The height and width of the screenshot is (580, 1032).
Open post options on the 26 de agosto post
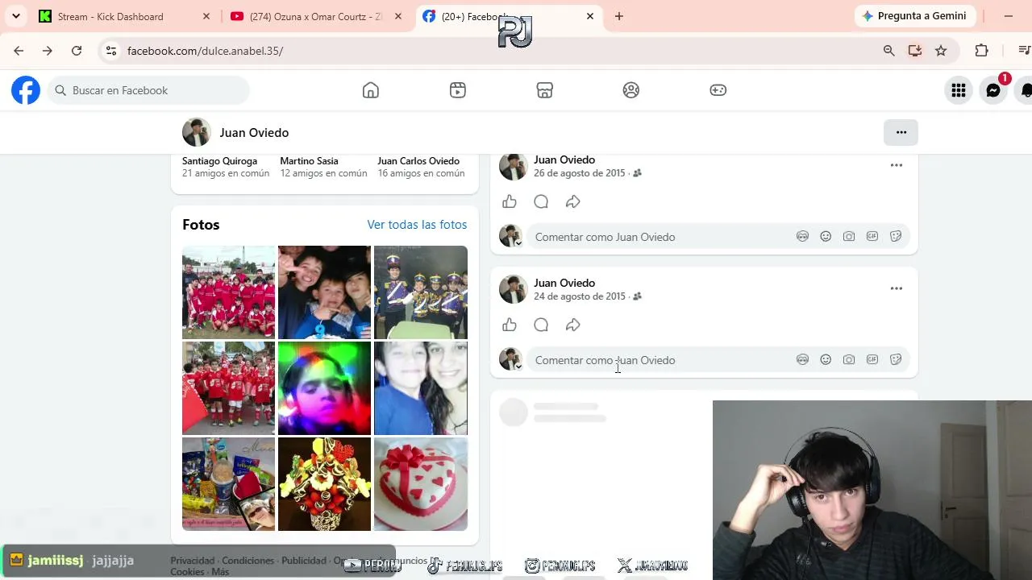point(897,165)
